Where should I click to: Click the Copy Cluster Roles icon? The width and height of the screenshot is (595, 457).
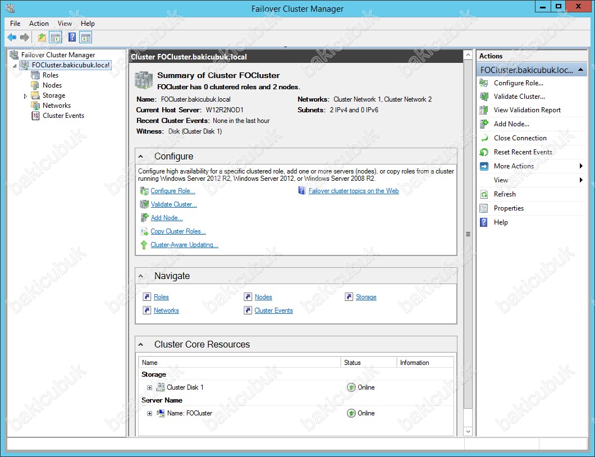pyautogui.click(x=144, y=231)
